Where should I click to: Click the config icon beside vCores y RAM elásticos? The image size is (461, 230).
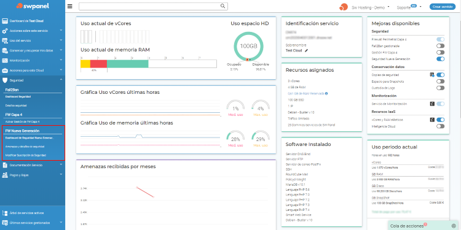[432, 120]
